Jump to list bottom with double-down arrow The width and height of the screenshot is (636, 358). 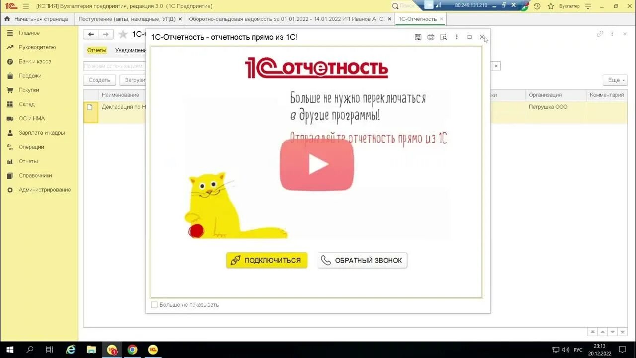tap(623, 332)
